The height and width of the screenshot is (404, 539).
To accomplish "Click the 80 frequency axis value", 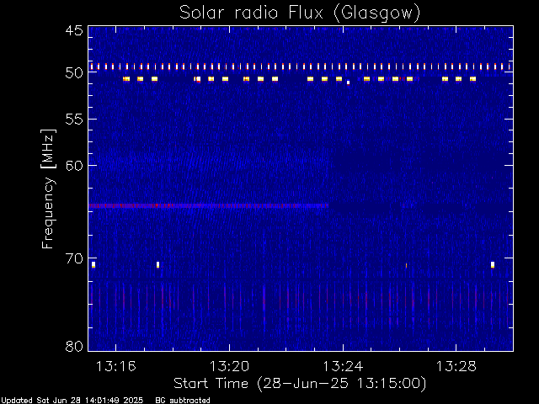I will [x=74, y=346].
